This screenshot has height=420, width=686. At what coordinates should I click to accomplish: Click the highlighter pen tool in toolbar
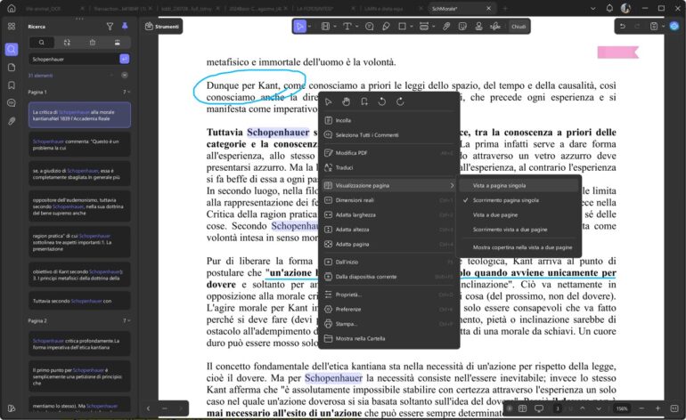point(386,26)
